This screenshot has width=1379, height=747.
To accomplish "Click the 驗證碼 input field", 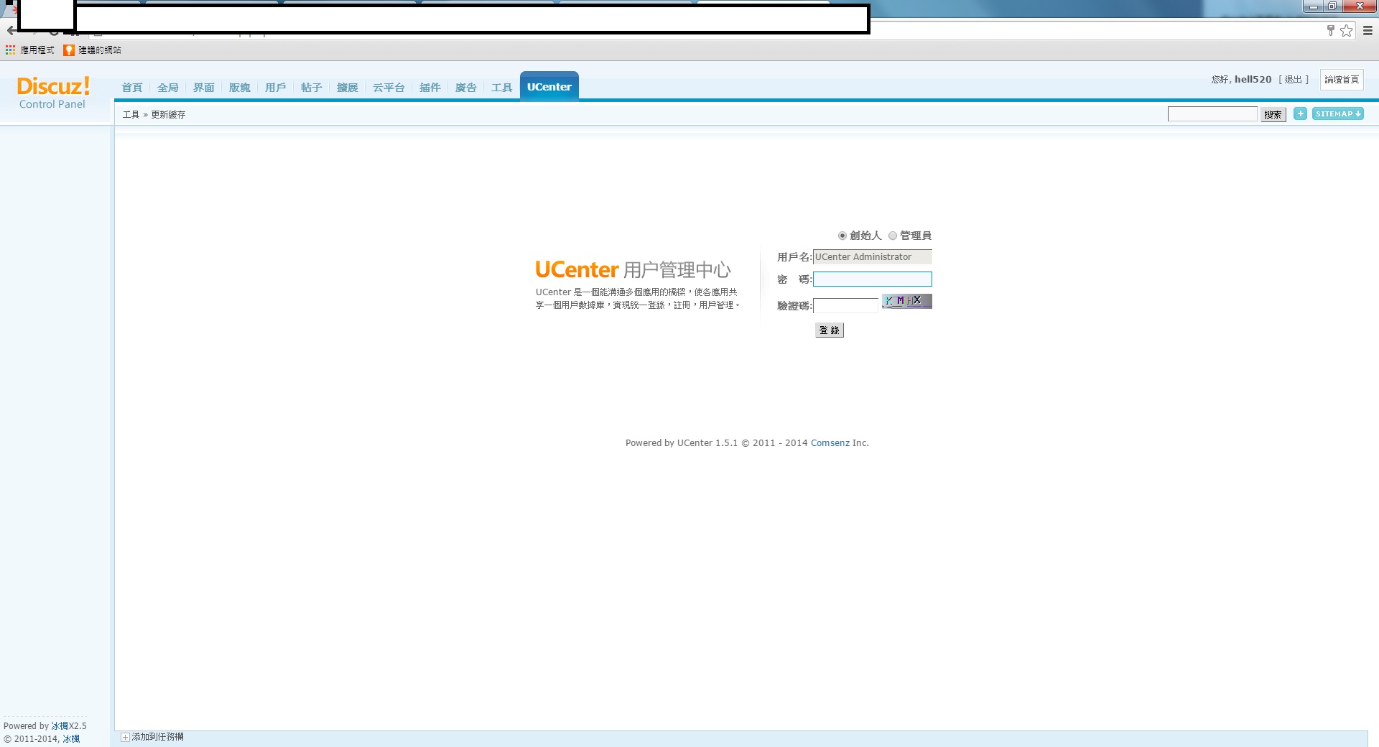I will pyautogui.click(x=845, y=305).
